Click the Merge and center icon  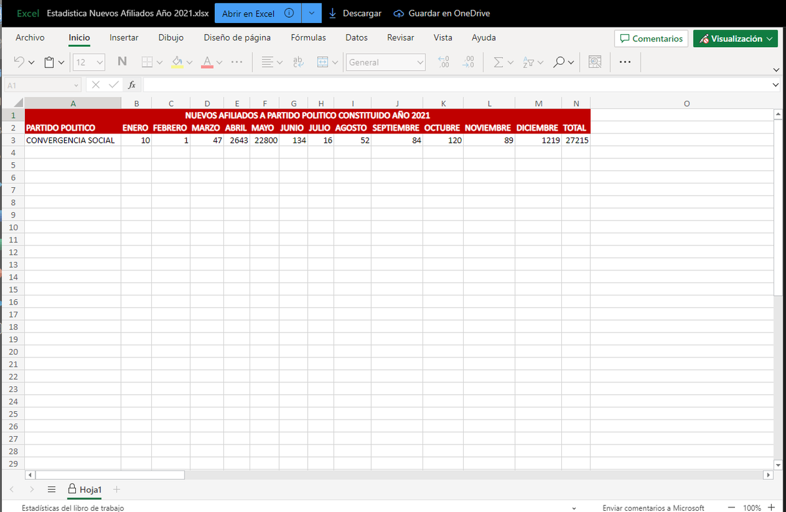[x=322, y=62]
